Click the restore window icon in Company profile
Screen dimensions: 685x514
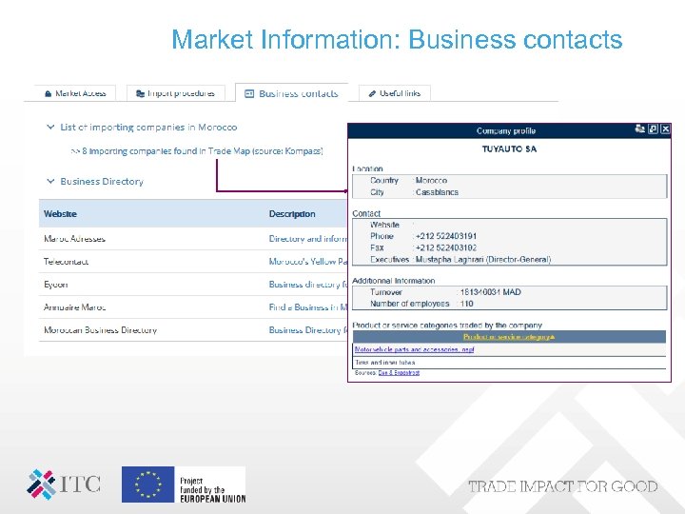653,128
